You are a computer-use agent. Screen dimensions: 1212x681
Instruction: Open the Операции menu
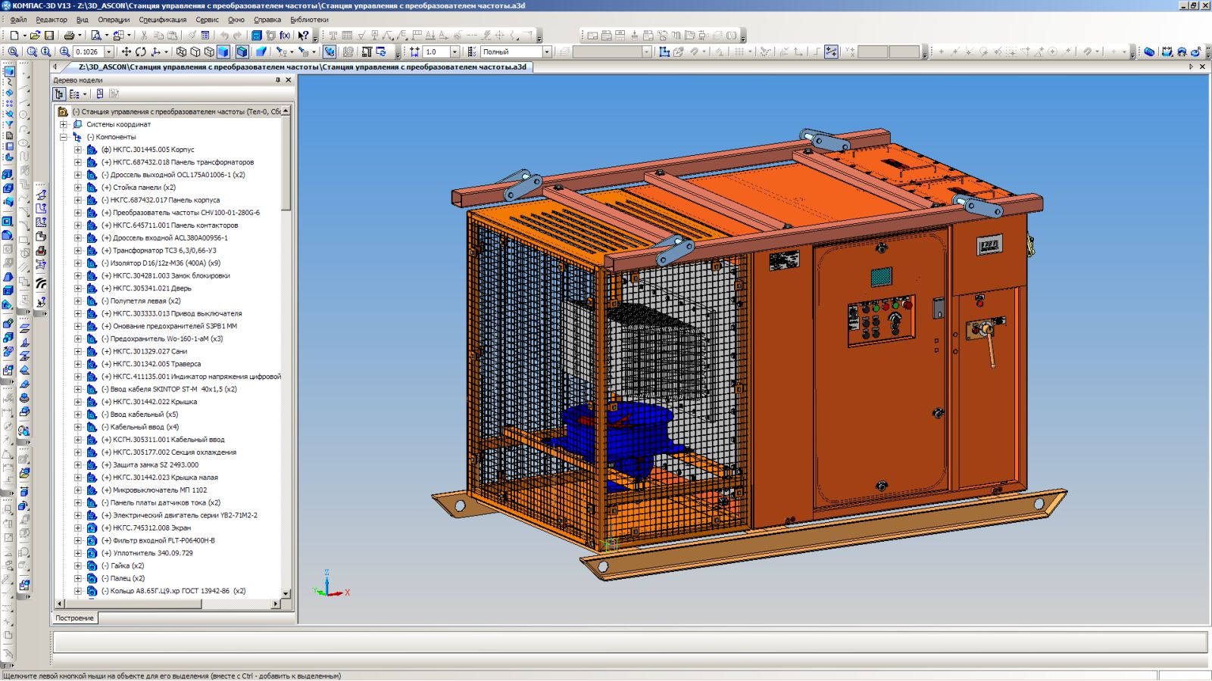point(114,20)
